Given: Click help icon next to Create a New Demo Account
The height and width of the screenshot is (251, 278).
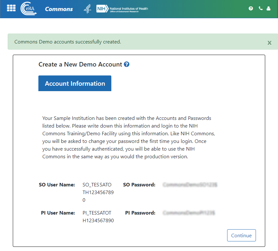Looking at the screenshot, I should 127,64.
